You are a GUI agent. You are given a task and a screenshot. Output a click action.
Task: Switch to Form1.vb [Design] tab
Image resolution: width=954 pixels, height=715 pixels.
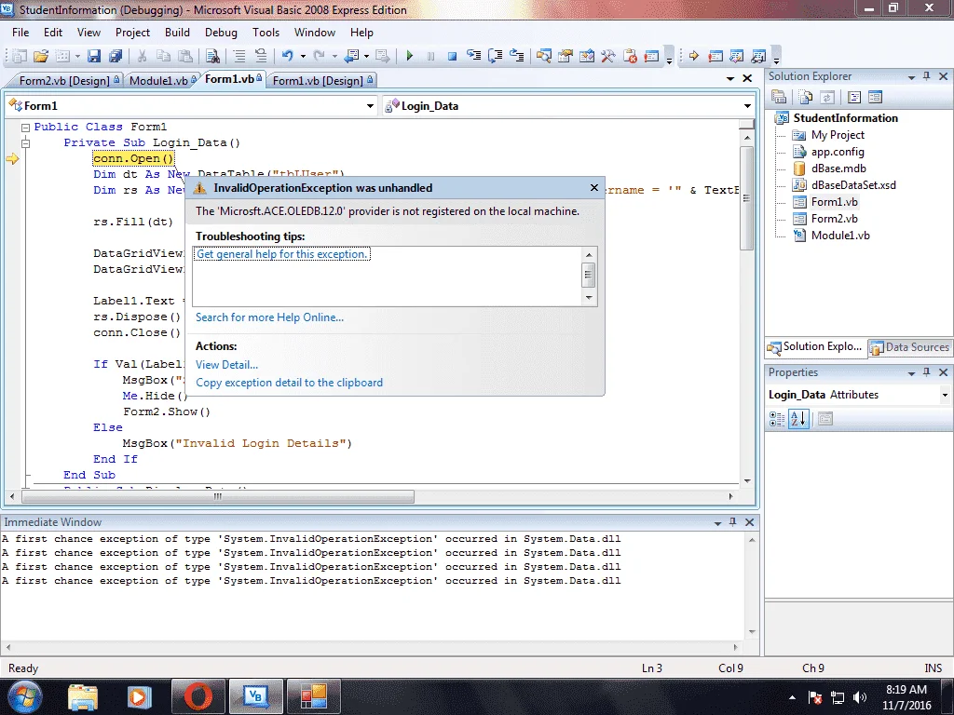point(322,80)
